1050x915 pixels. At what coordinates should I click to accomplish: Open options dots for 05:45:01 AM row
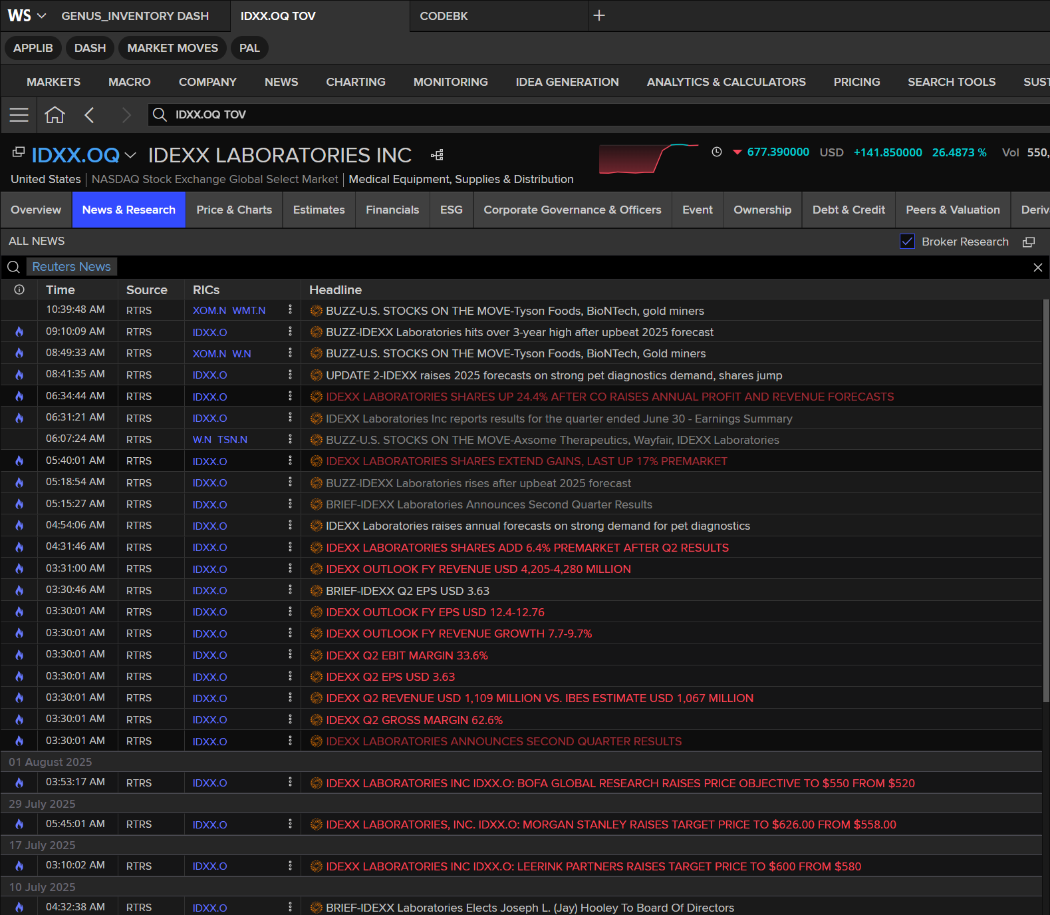(290, 824)
